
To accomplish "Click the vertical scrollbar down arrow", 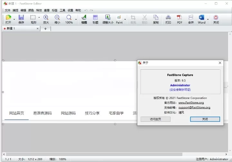I will pyautogui.click(x=230, y=150).
